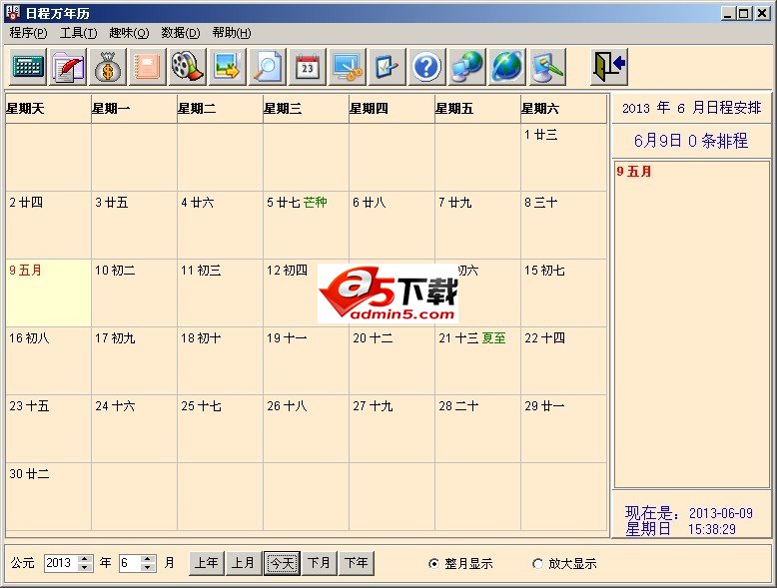Open the 趣味(Q) menu
This screenshot has width=777, height=588.
point(129,33)
